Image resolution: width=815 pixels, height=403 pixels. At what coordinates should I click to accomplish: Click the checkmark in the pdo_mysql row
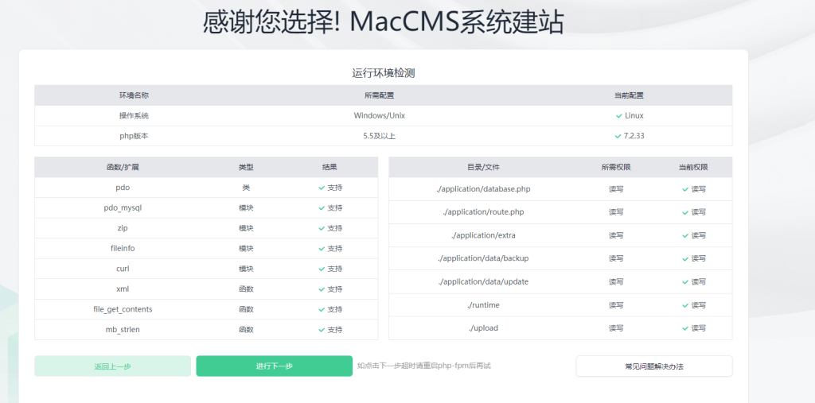click(x=322, y=208)
